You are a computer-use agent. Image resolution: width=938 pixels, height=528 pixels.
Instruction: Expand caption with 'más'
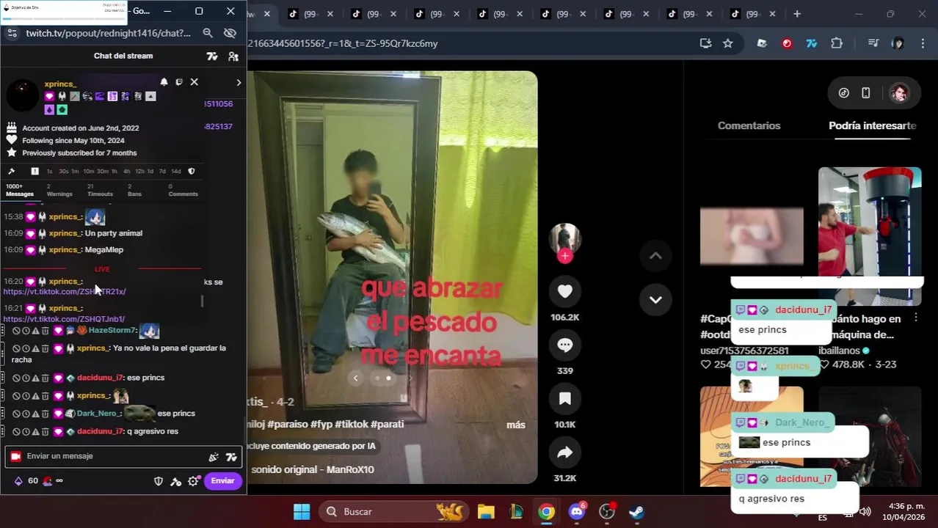click(516, 425)
